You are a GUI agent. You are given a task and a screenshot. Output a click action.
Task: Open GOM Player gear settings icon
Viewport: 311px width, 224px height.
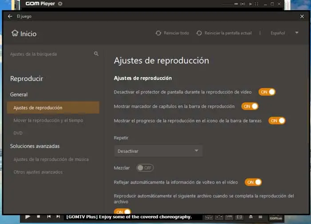[60, 4]
